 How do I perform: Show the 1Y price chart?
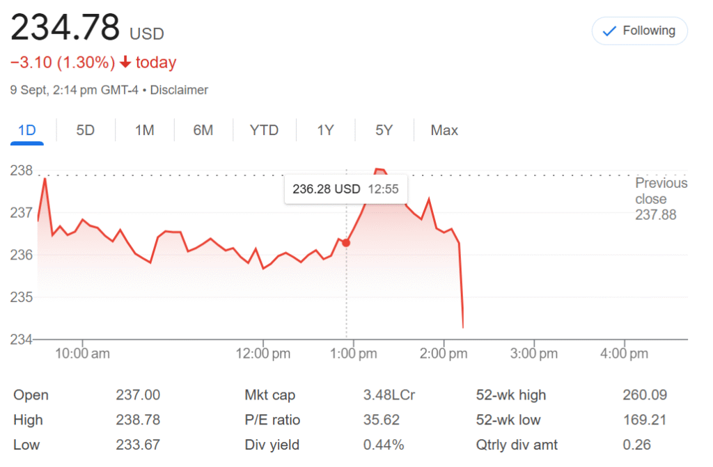[325, 130]
